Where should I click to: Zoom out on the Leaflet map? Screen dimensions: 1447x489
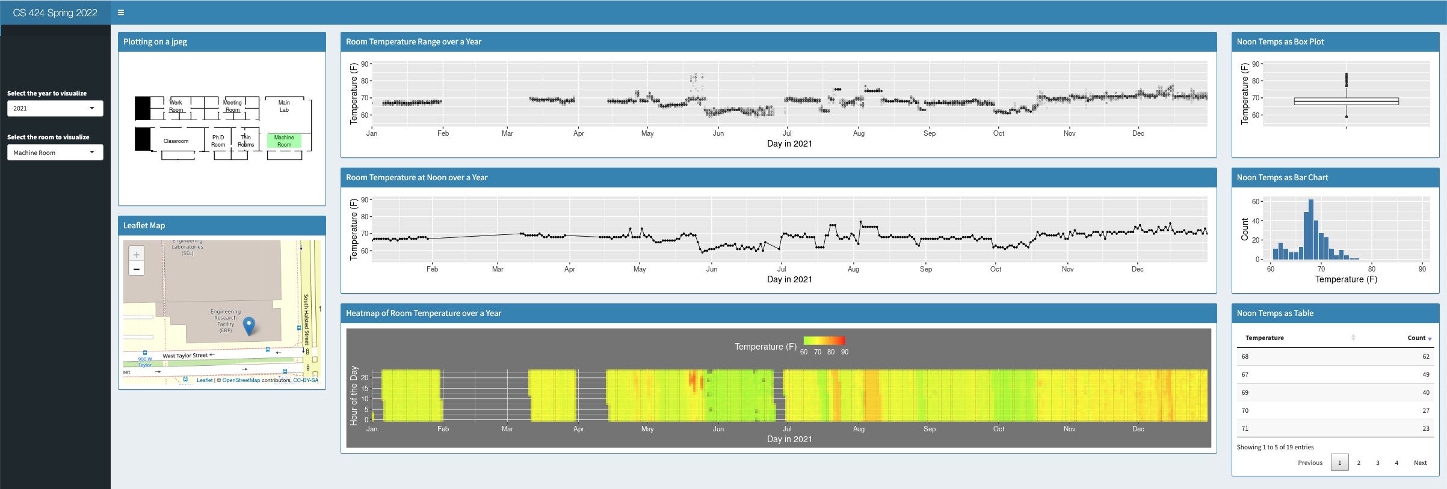(x=137, y=269)
